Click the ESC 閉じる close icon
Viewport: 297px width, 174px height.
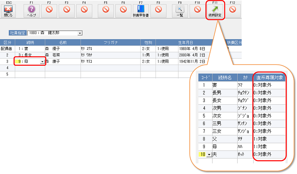pos(8,11)
